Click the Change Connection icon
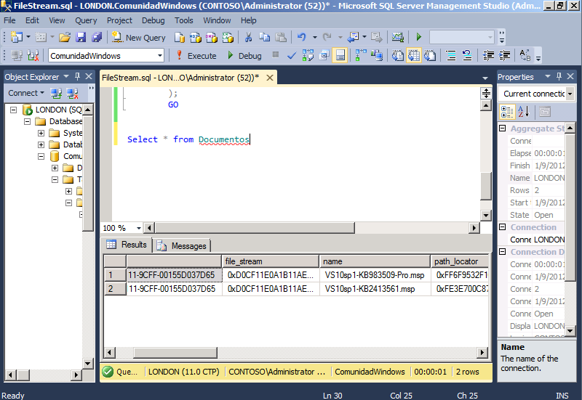This screenshot has width=582, height=400. [x=33, y=56]
